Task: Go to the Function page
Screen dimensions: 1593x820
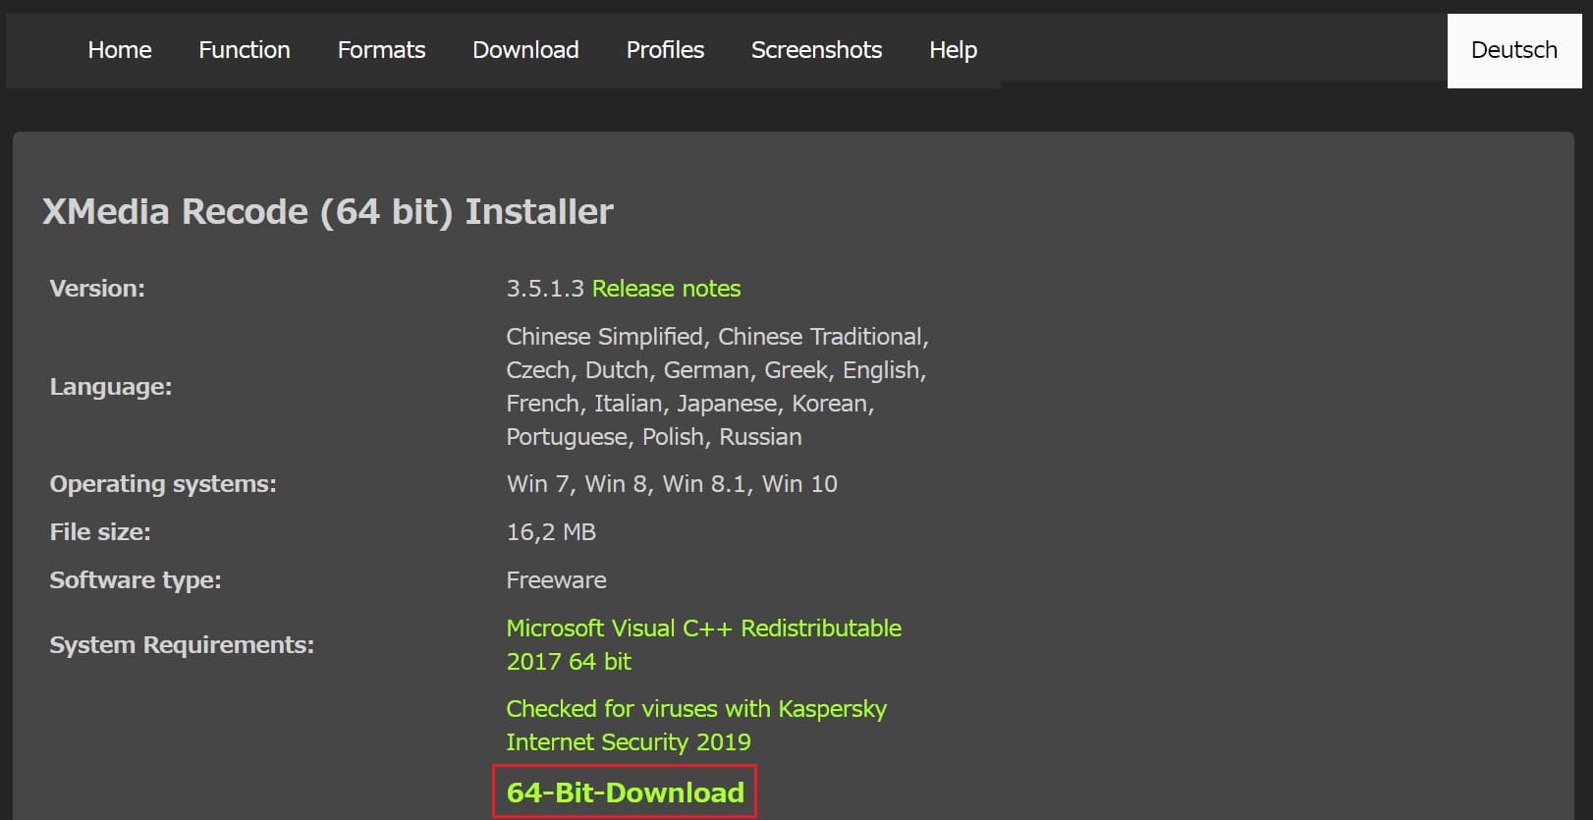Action: tap(245, 50)
